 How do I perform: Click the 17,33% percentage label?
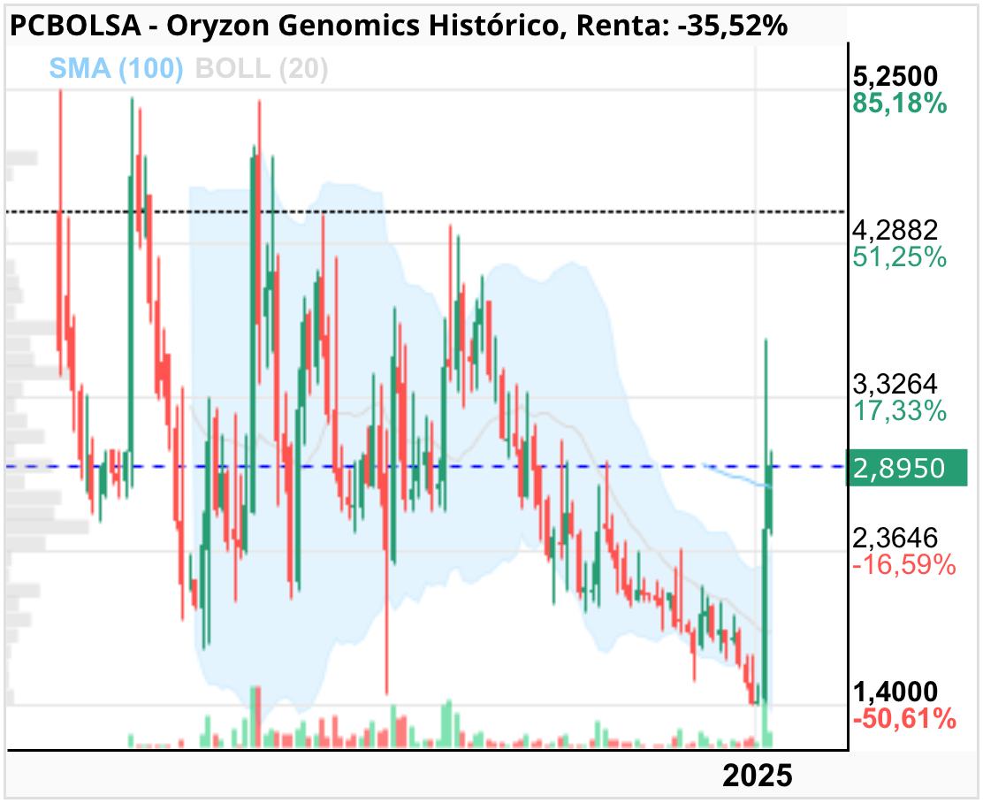click(x=900, y=411)
